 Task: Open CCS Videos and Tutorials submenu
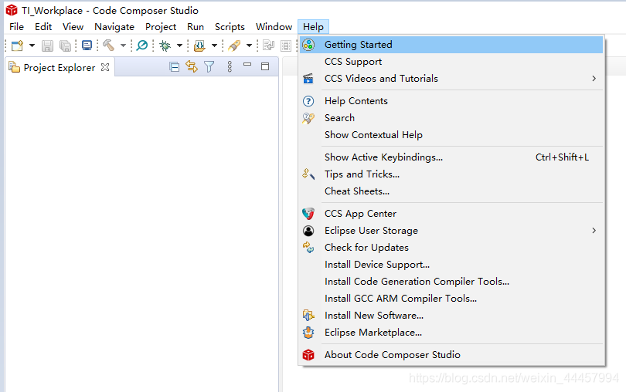(451, 79)
